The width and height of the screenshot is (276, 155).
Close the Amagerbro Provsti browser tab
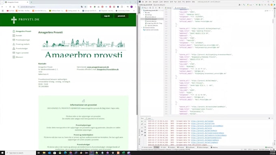click(x=28, y=2)
